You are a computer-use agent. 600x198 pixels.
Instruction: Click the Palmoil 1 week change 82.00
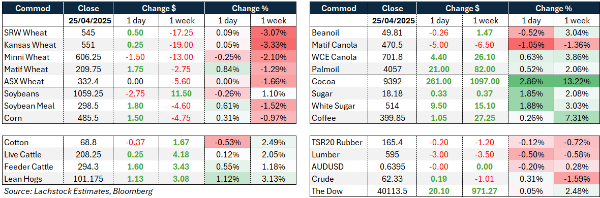tap(486, 69)
